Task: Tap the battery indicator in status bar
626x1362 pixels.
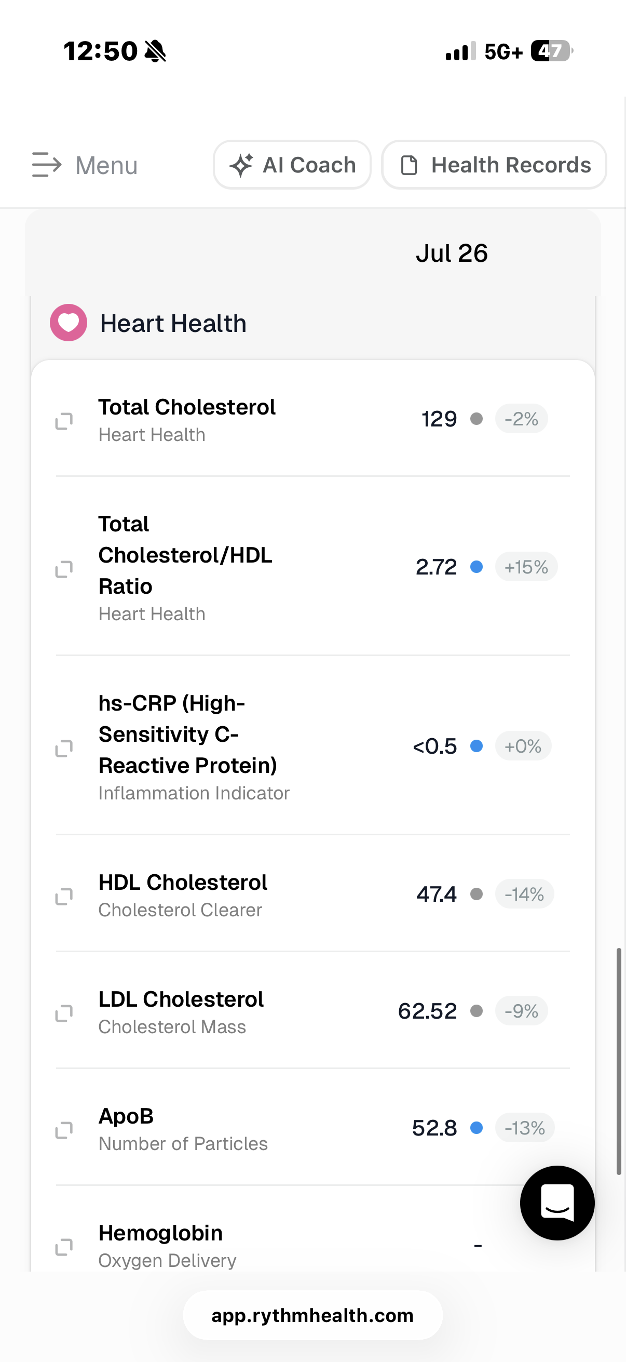Action: pyautogui.click(x=552, y=51)
